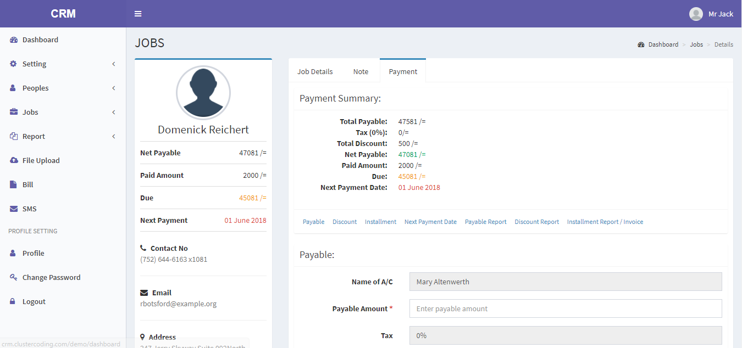Focus the Payable Amount input field

pos(566,308)
